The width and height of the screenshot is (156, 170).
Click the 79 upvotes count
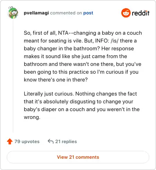tap(27, 142)
